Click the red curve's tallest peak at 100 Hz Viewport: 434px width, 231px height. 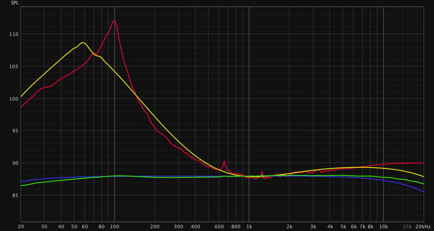pos(114,21)
